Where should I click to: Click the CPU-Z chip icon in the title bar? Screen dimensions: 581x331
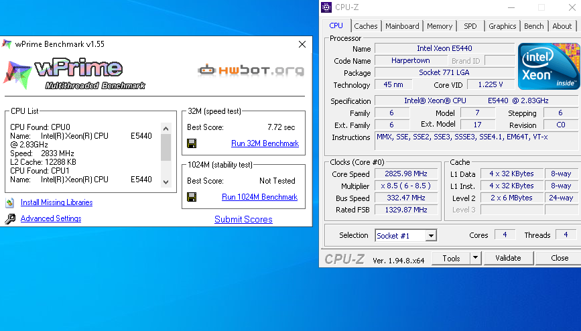pyautogui.click(x=326, y=7)
